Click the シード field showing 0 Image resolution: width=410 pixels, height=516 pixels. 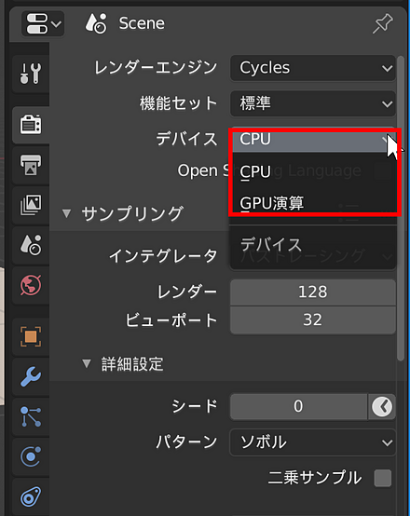pyautogui.click(x=298, y=406)
